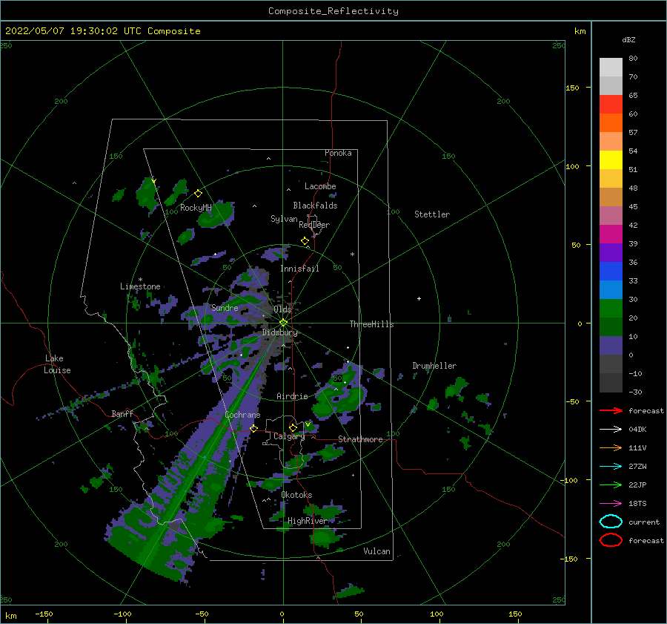667x624 pixels.
Task: Click the Innisfail city label
Action: (x=299, y=269)
